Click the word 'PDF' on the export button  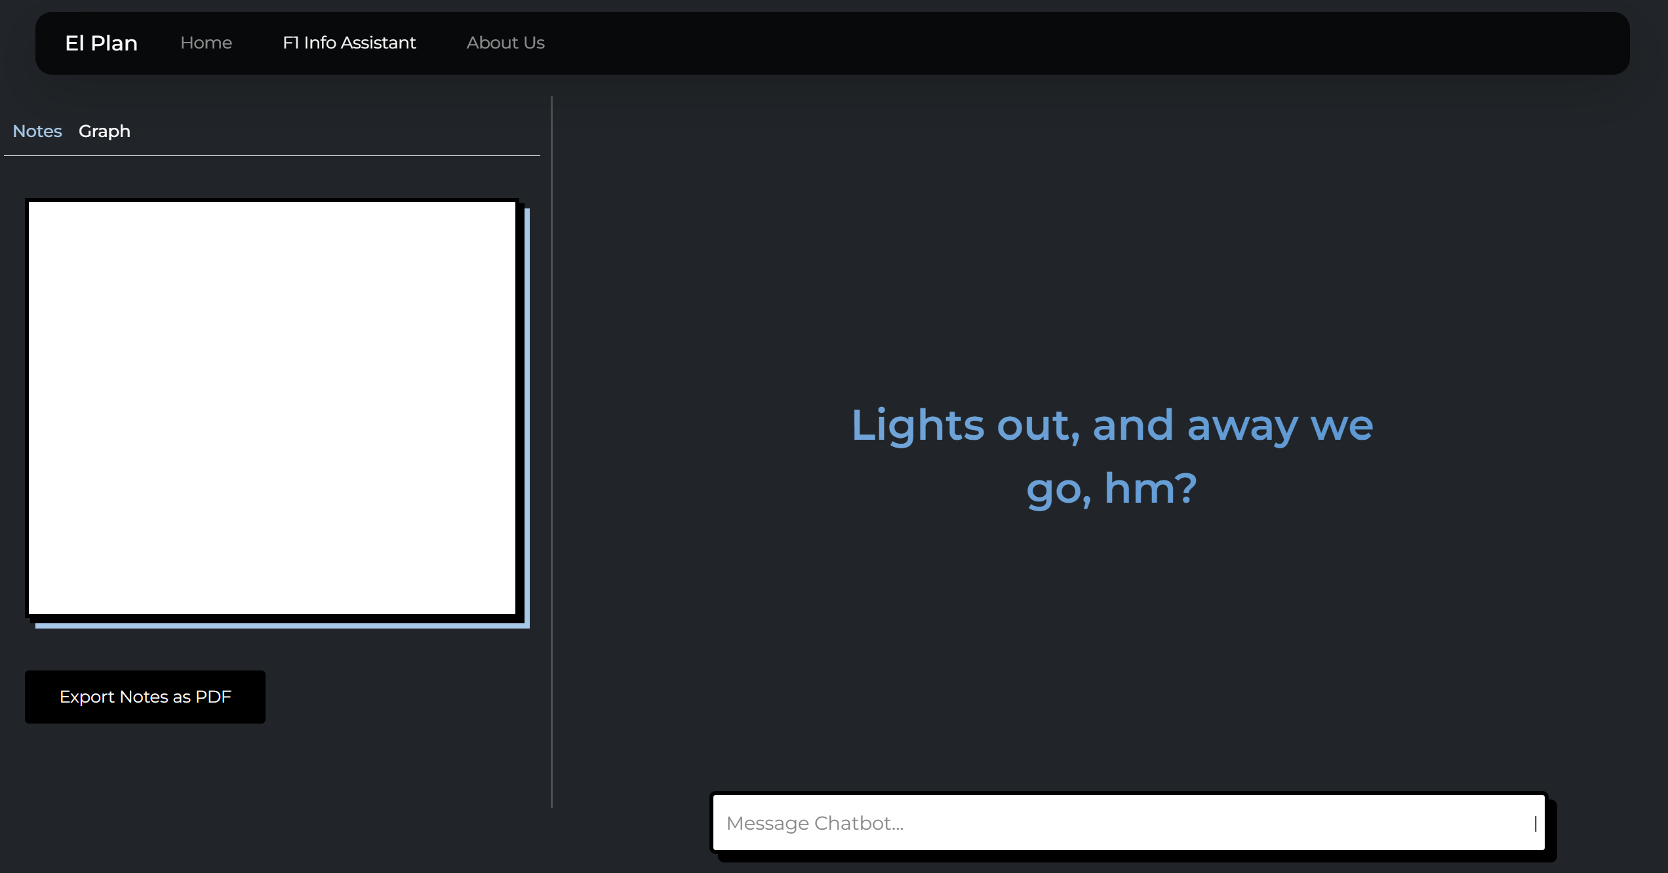pyautogui.click(x=213, y=697)
